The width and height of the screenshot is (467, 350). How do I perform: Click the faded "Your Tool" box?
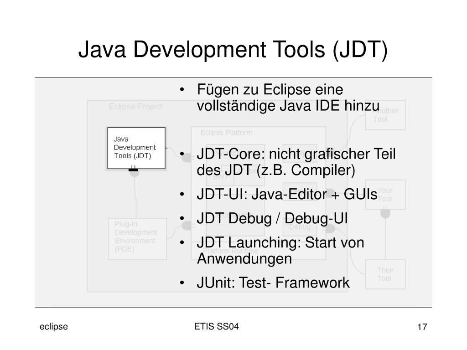point(385,195)
